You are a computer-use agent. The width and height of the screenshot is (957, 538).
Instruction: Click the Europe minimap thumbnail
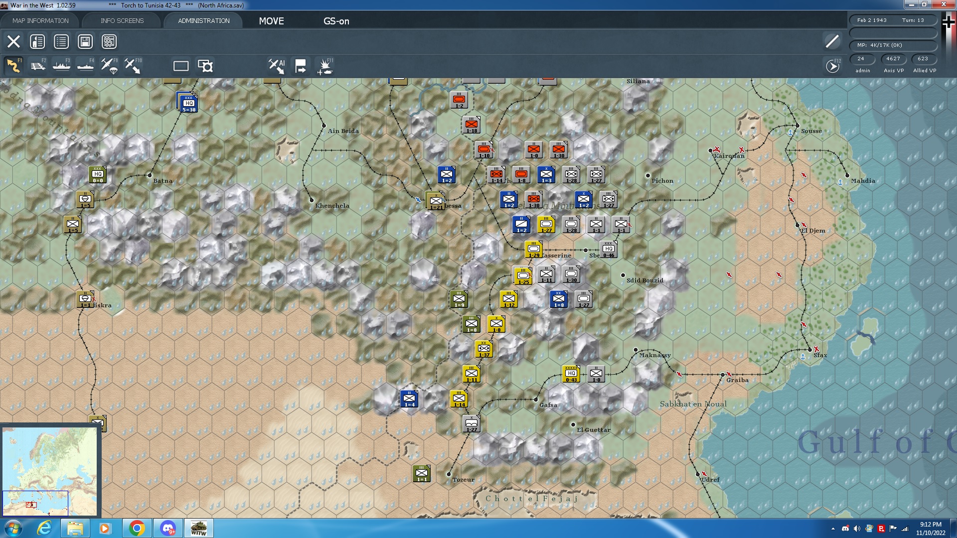tap(50, 471)
